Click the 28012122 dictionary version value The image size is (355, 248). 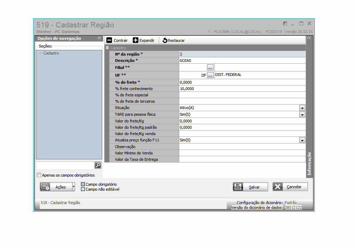point(293,208)
